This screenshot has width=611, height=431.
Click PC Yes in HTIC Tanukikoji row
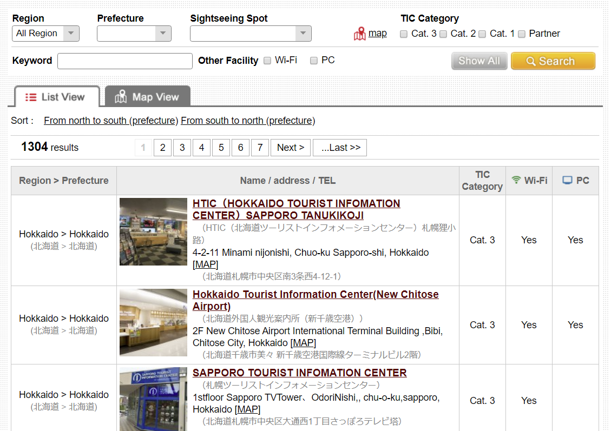coord(575,240)
